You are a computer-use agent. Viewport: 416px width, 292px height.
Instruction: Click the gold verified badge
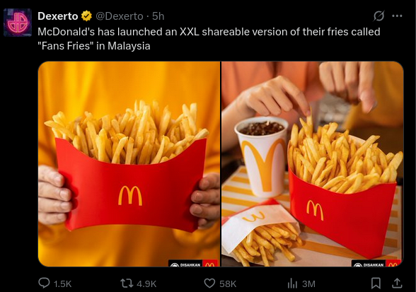86,16
